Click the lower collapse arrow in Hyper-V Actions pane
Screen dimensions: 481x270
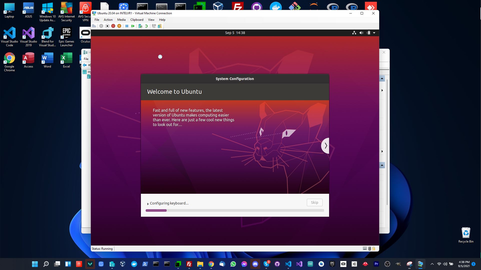click(x=382, y=165)
